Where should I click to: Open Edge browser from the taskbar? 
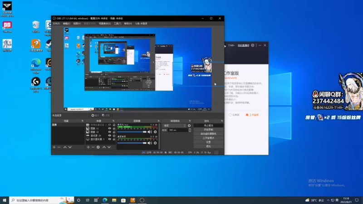(x=105, y=200)
